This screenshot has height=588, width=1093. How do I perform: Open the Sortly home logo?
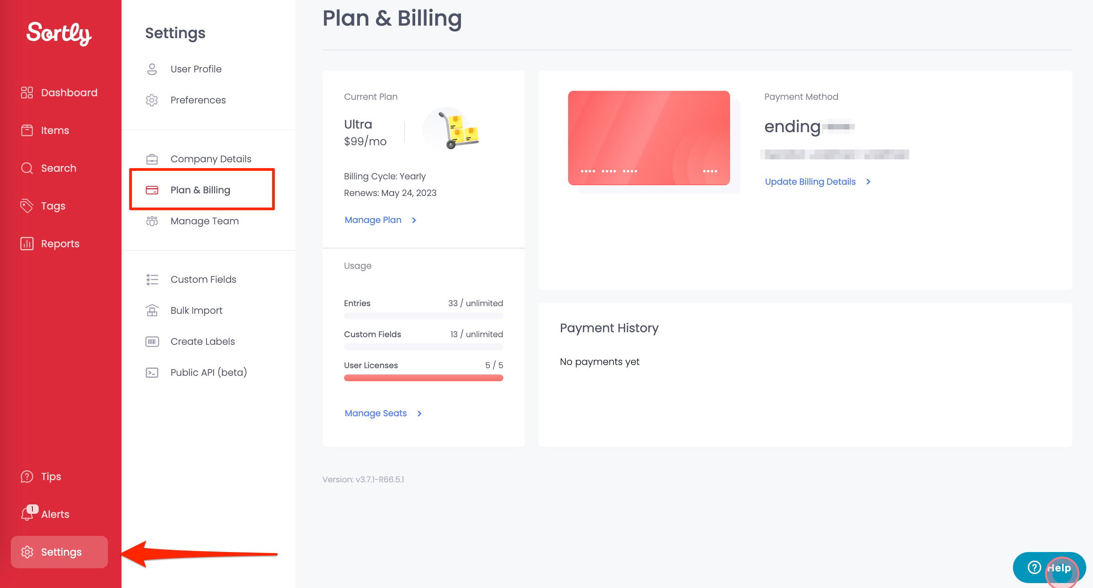tap(58, 34)
